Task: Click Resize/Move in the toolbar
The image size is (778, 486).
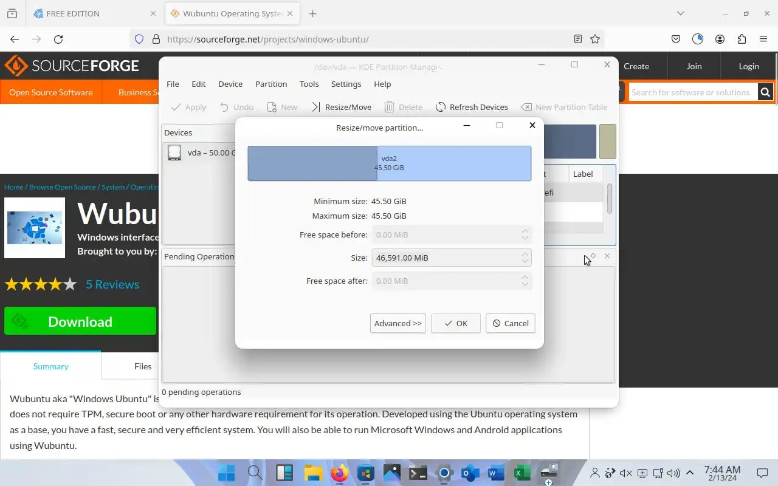Action: click(x=341, y=107)
